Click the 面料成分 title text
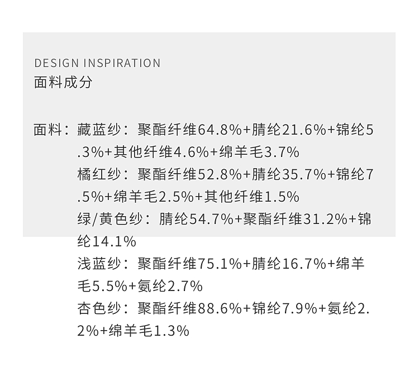This screenshot has width=419, height=372. coord(63,83)
